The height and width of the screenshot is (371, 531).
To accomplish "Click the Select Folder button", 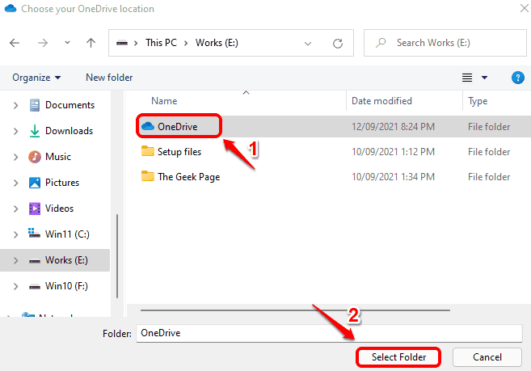I will tap(398, 357).
